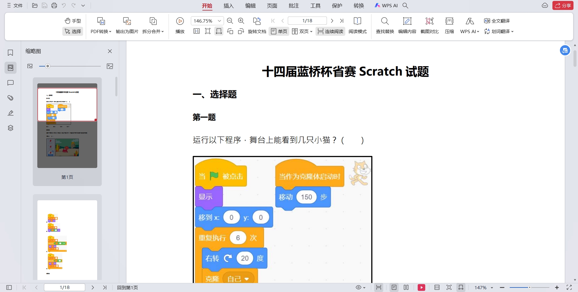
Task: Click 回到第1页 in status bar
Action: [128, 287]
